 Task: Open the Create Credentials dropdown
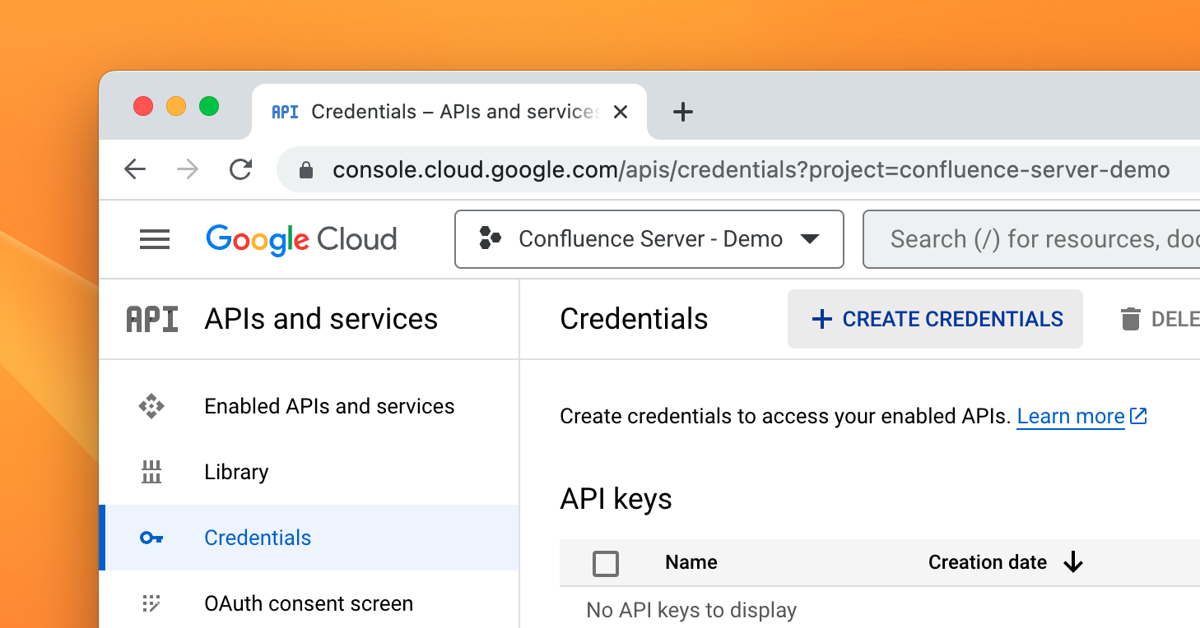coord(935,319)
